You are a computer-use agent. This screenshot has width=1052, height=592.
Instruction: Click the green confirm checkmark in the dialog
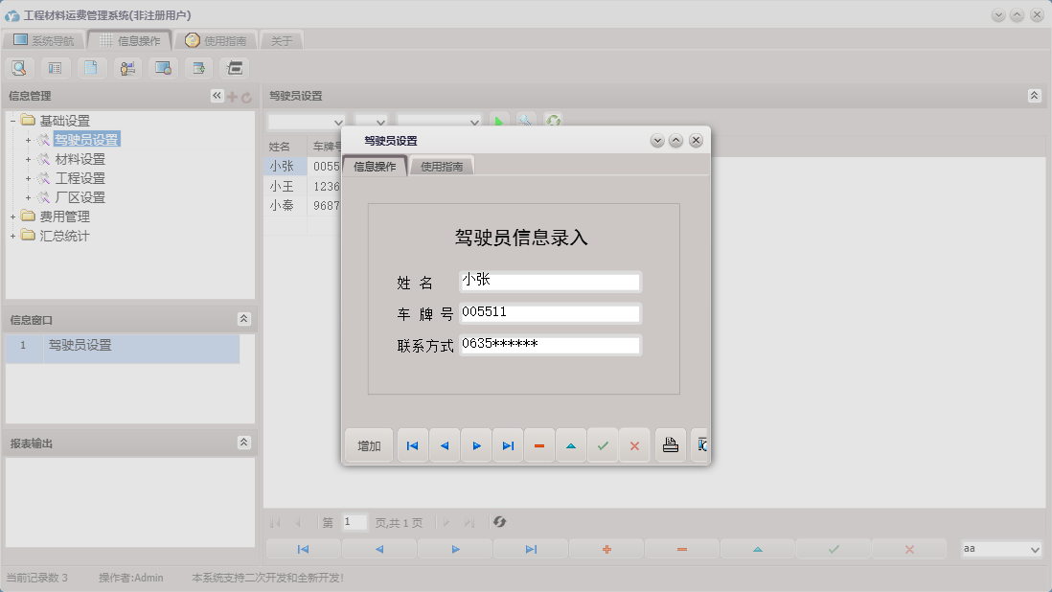pos(603,444)
